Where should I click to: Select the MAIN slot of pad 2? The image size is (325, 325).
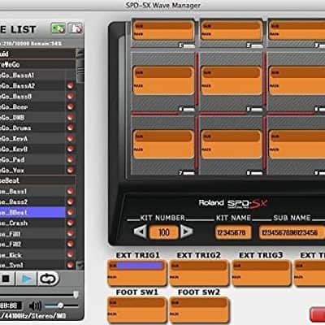(x=231, y=35)
